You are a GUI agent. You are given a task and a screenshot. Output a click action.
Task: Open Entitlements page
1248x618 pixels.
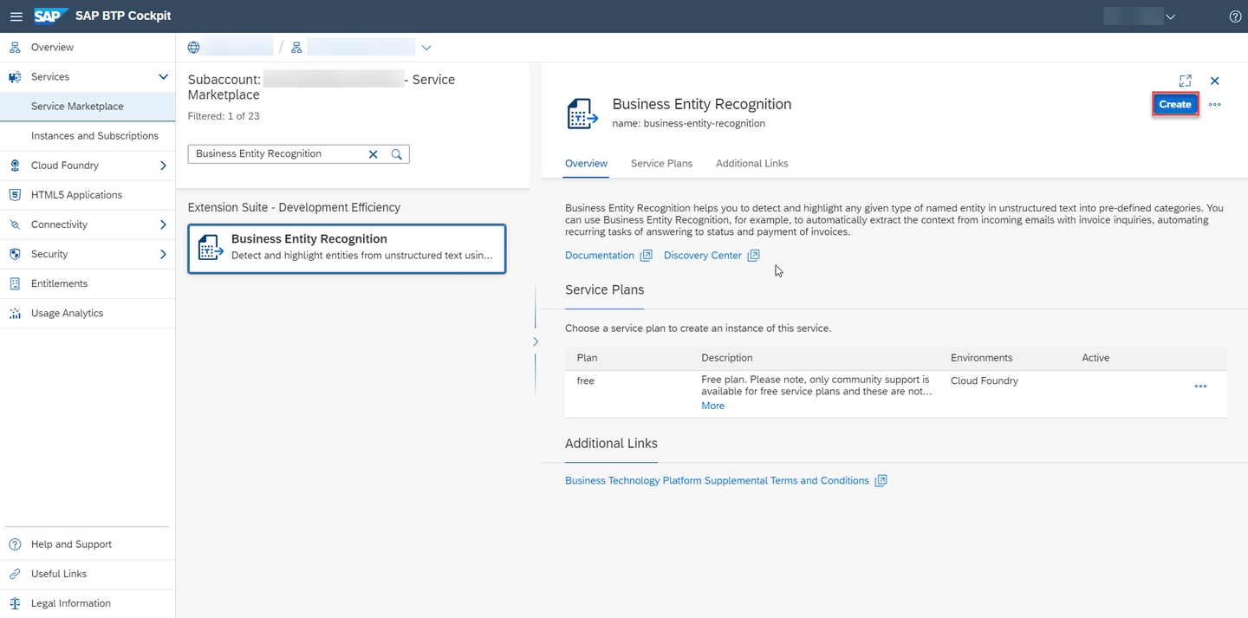click(x=88, y=283)
